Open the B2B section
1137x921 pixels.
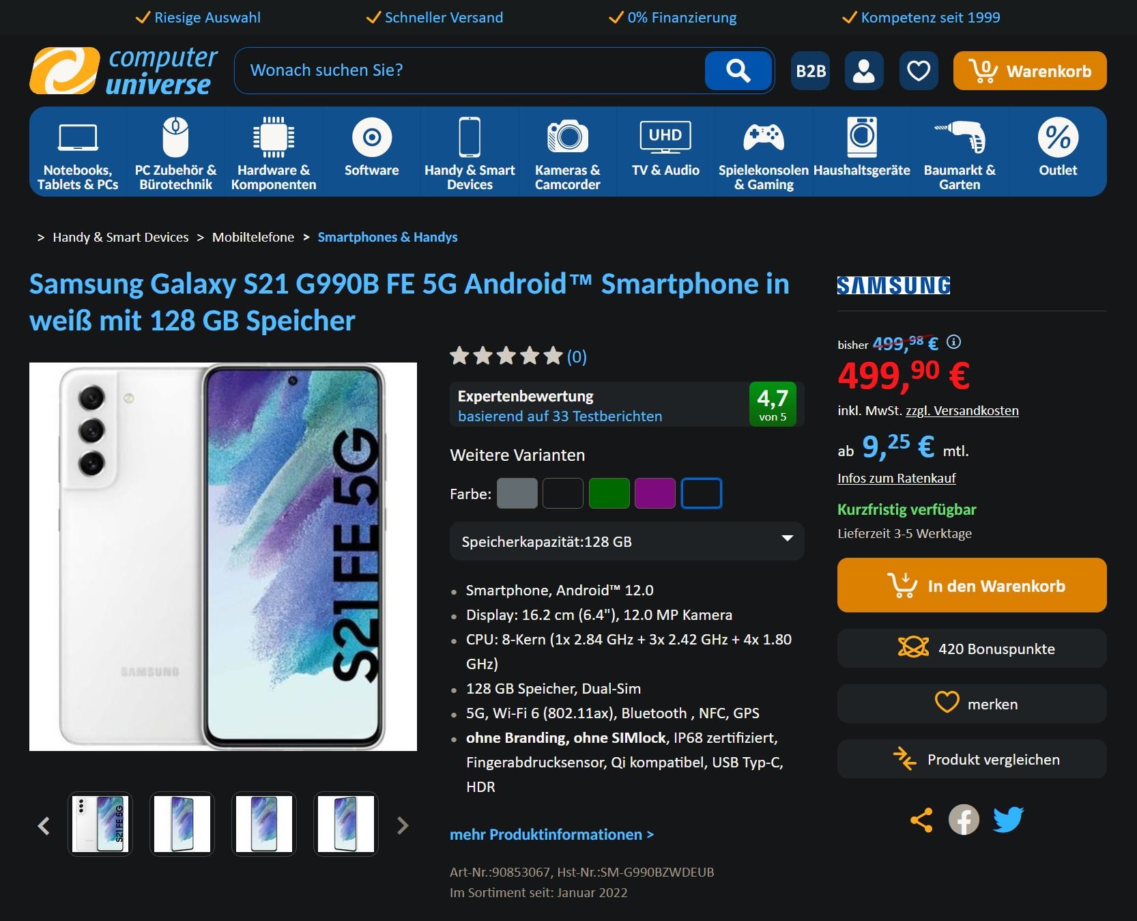[x=811, y=70]
